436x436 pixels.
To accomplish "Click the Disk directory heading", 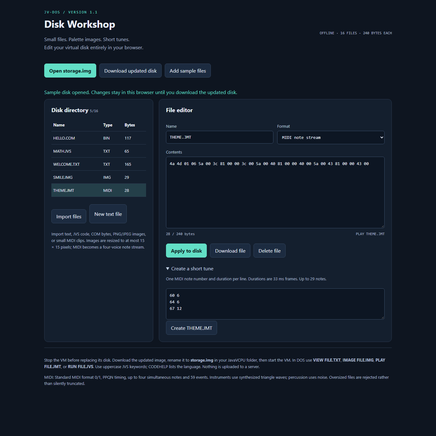I will click(70, 110).
